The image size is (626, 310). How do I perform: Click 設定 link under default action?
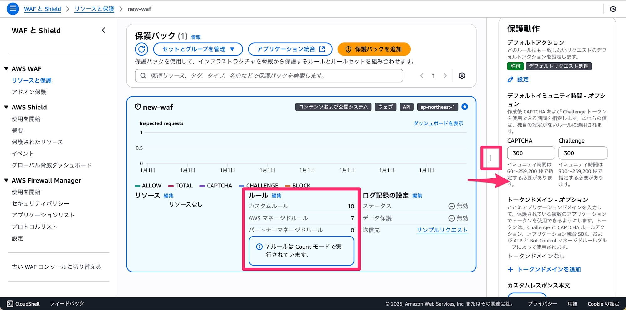point(523,79)
